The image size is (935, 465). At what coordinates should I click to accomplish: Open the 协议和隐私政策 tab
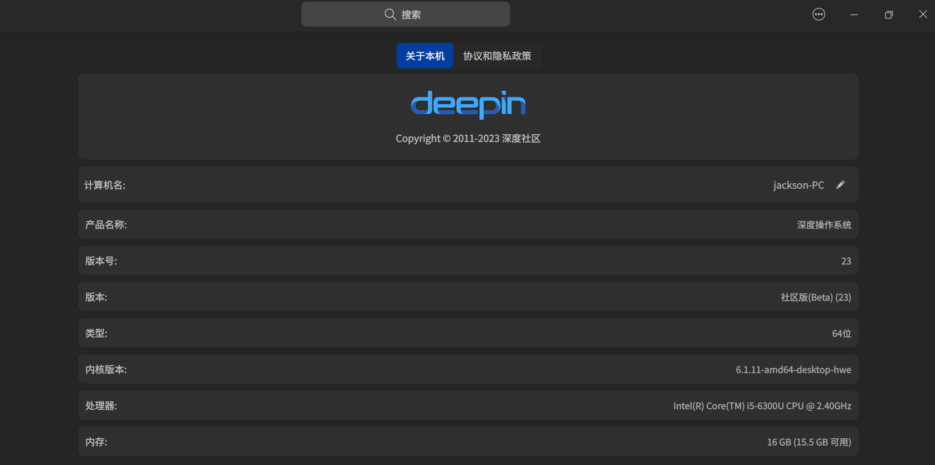(497, 56)
